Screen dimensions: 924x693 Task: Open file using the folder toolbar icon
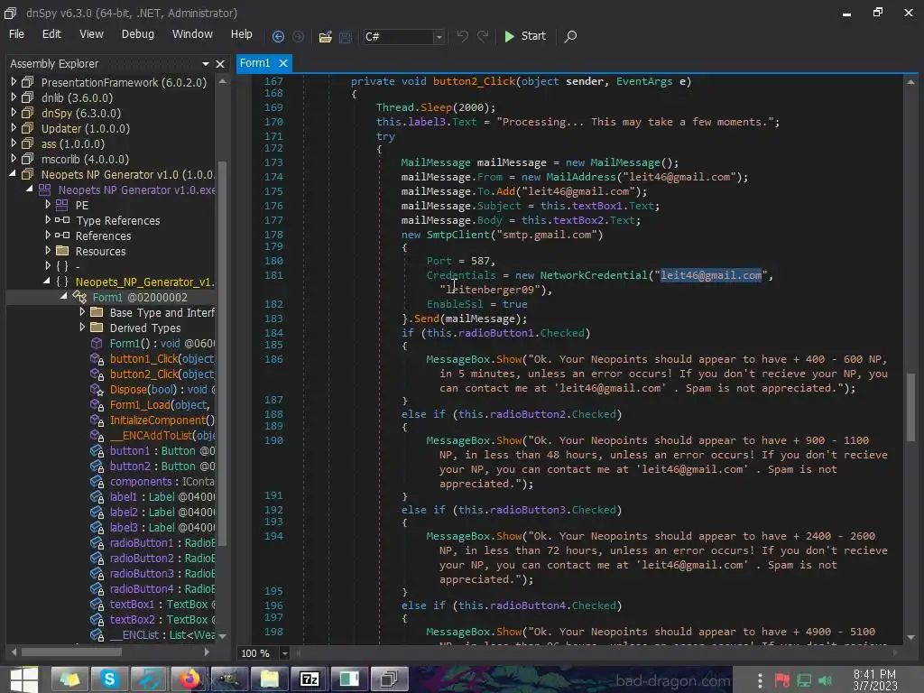click(325, 36)
